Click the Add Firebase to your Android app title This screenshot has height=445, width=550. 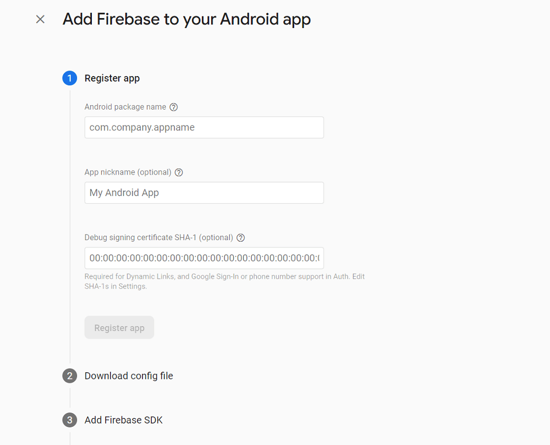point(186,19)
